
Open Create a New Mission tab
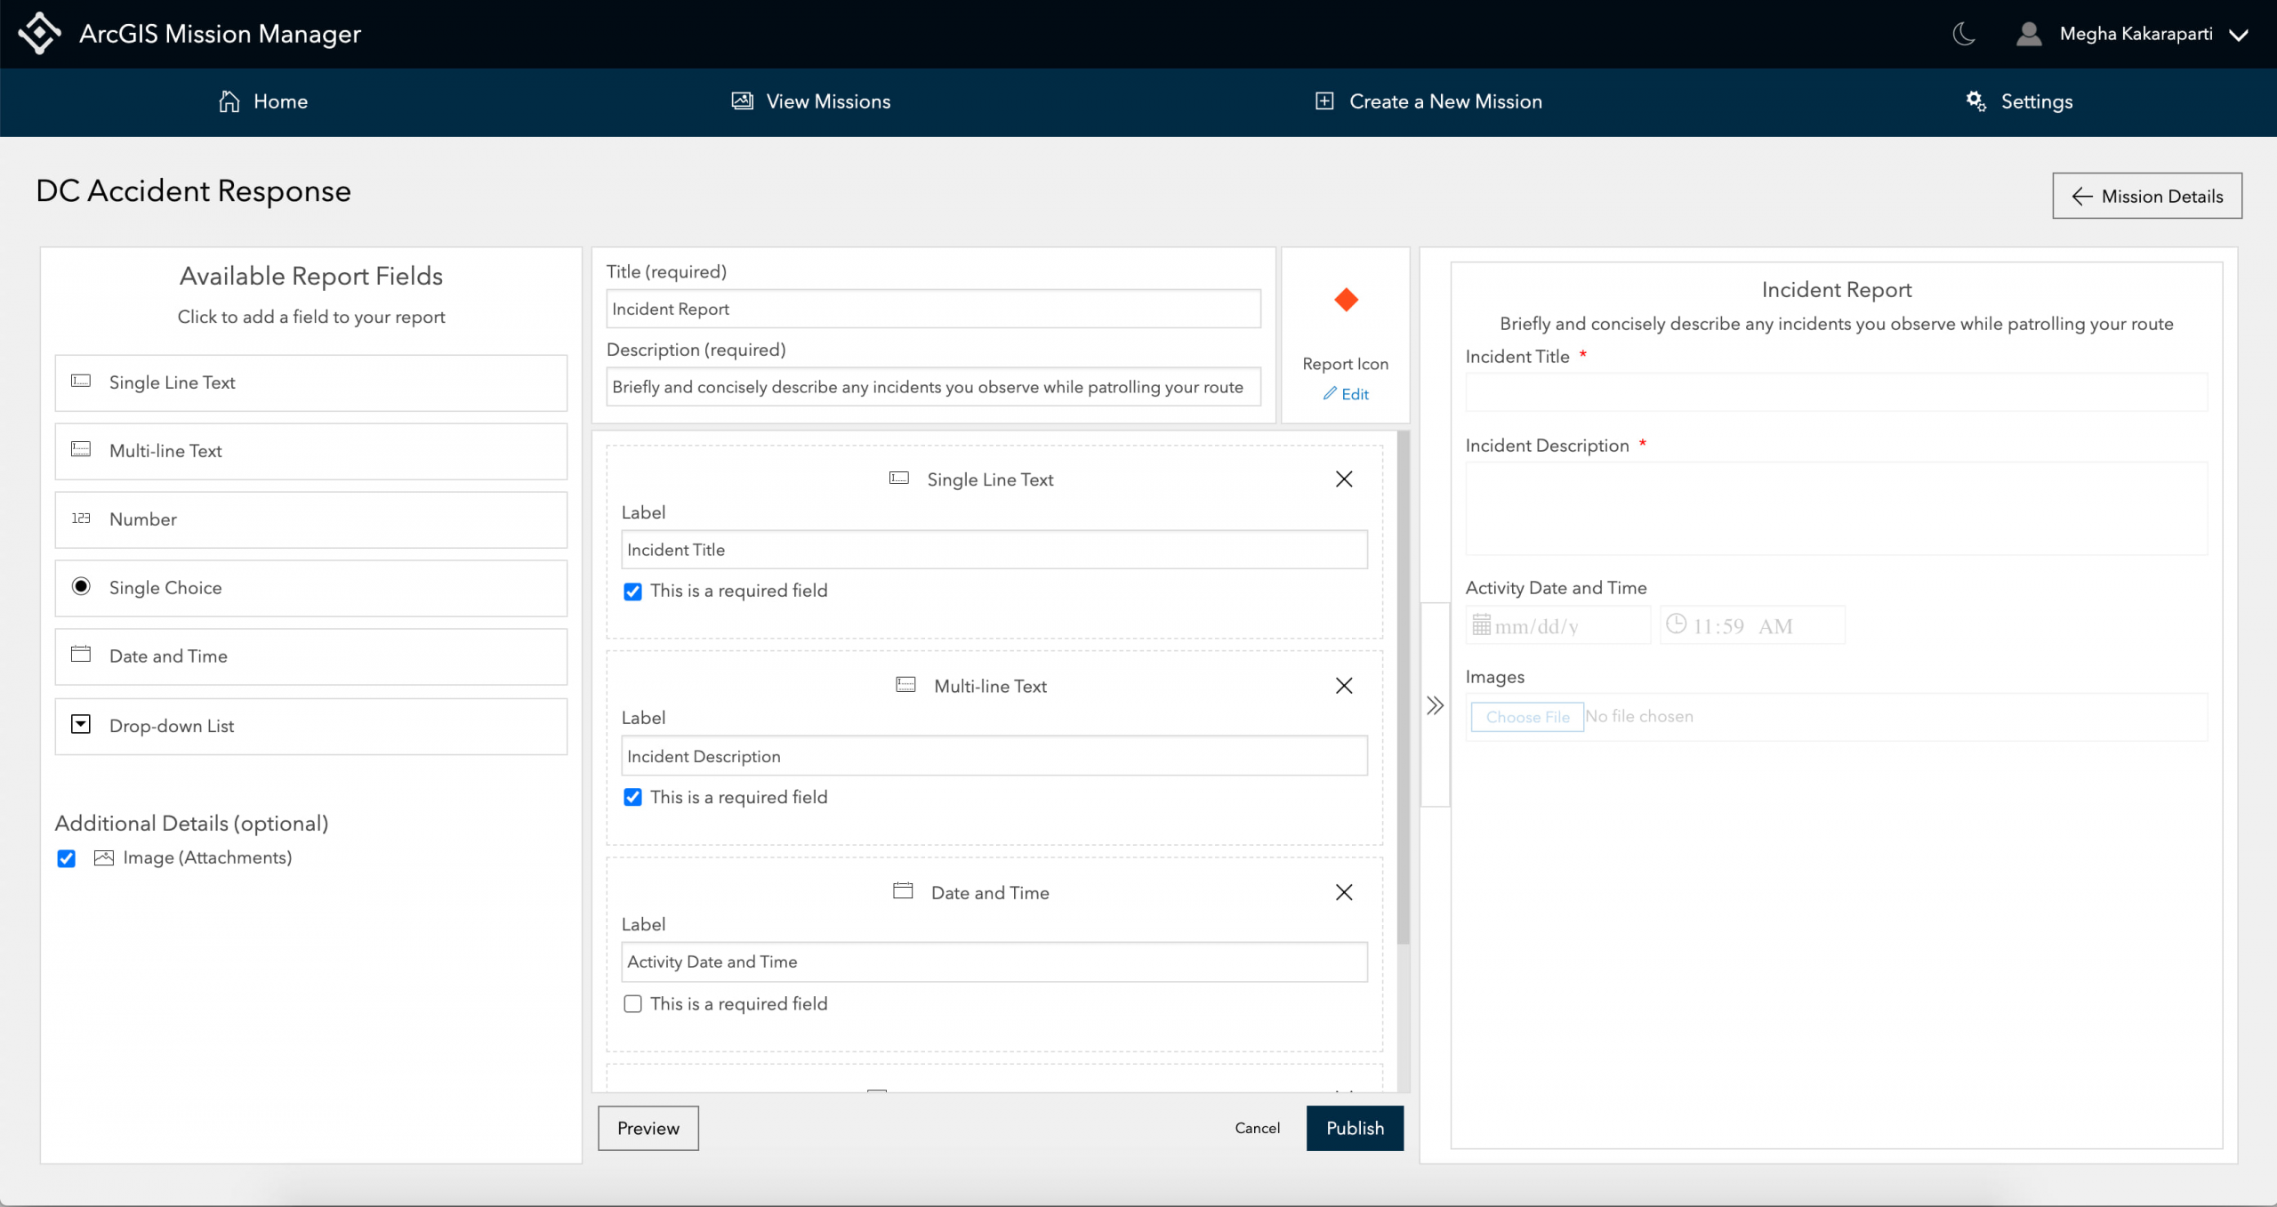(x=1428, y=101)
